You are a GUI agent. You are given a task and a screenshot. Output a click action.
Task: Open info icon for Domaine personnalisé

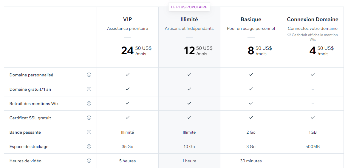click(89, 75)
